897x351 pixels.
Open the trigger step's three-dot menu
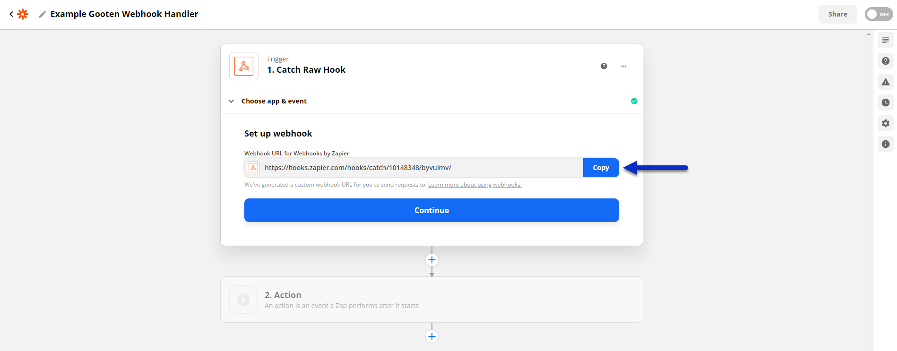[x=624, y=66]
